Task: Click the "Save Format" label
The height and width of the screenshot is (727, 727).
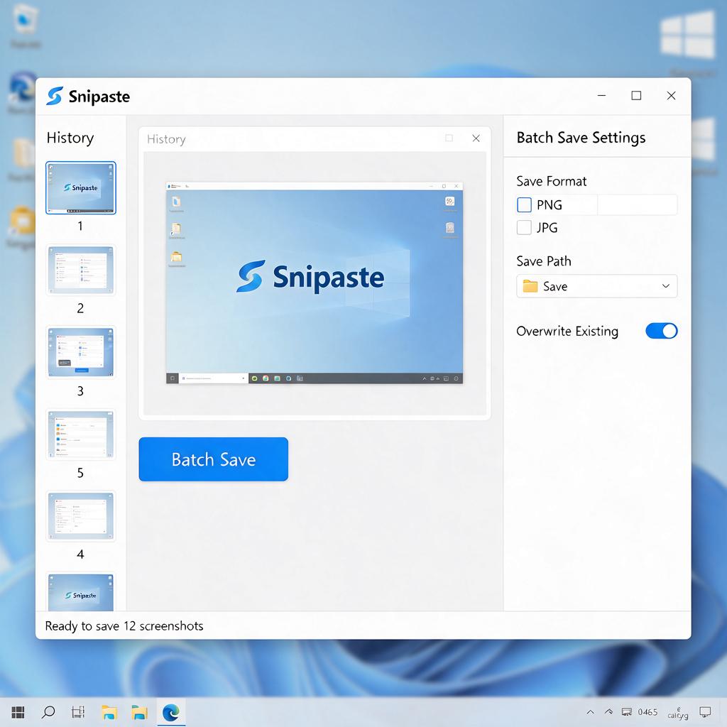Action: [x=551, y=181]
